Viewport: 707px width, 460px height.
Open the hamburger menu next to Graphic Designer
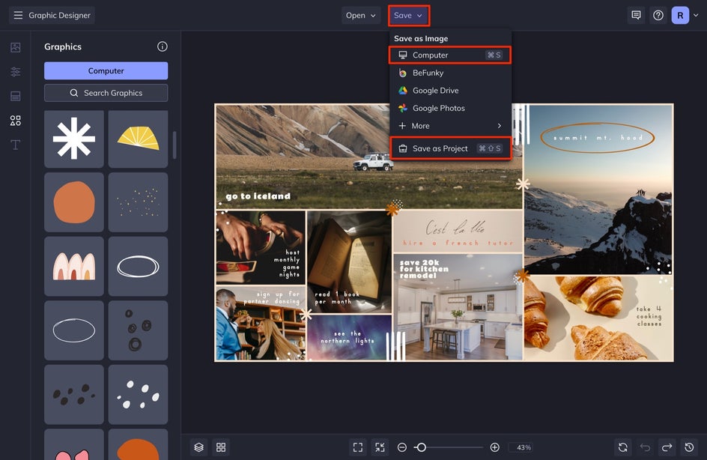[x=18, y=15]
